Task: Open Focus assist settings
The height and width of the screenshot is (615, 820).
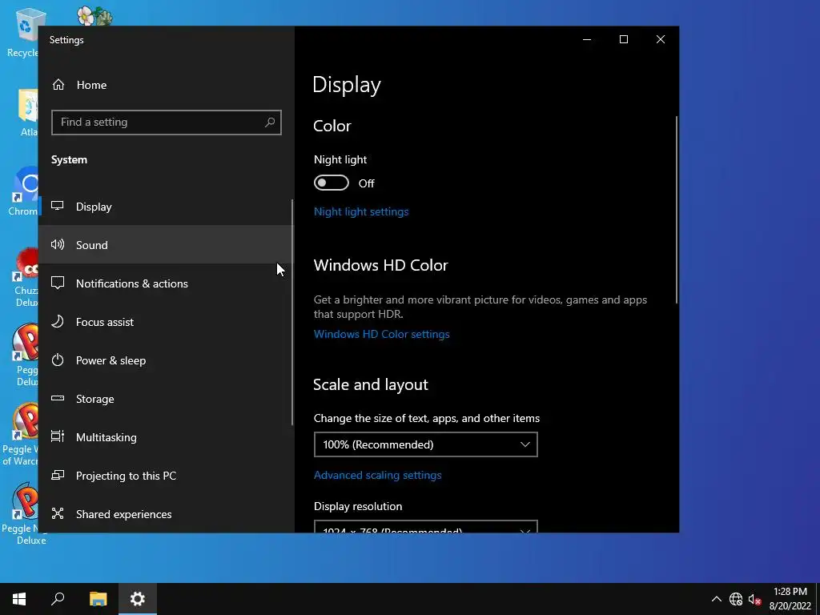Action: 167,322
